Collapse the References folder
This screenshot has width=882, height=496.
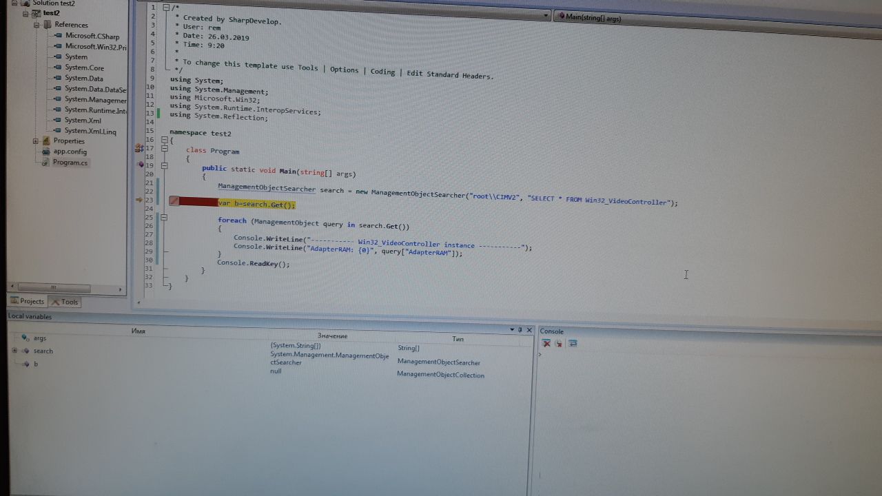37,25
